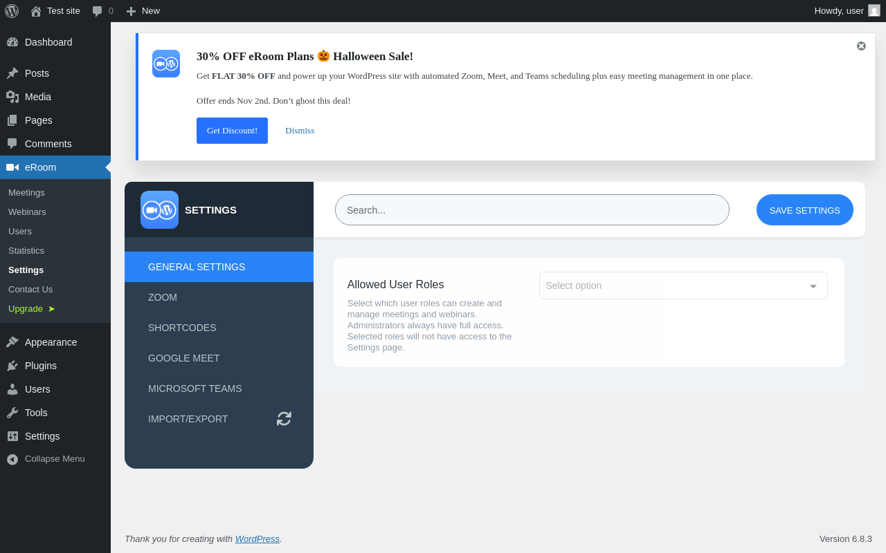Select the GENERAL SETTINGS tab
The height and width of the screenshot is (553, 886).
tap(219, 267)
